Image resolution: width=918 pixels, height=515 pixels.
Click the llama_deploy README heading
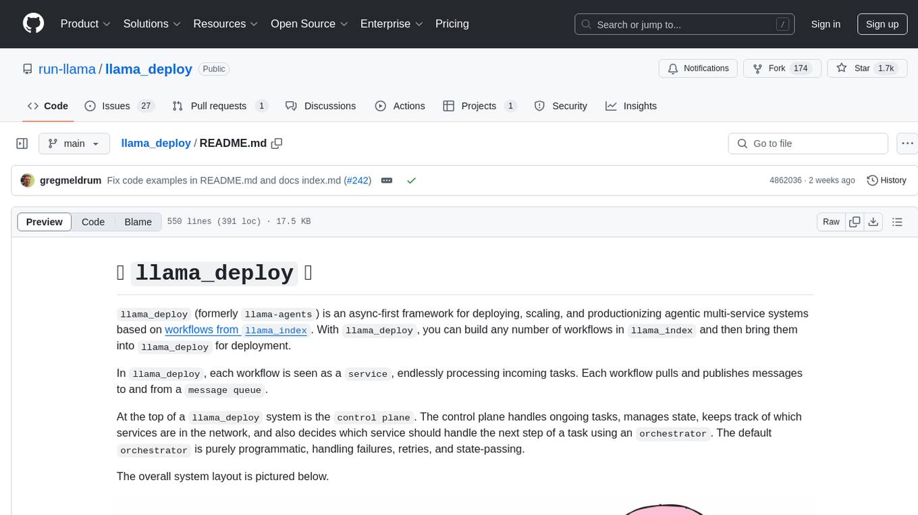[214, 272]
